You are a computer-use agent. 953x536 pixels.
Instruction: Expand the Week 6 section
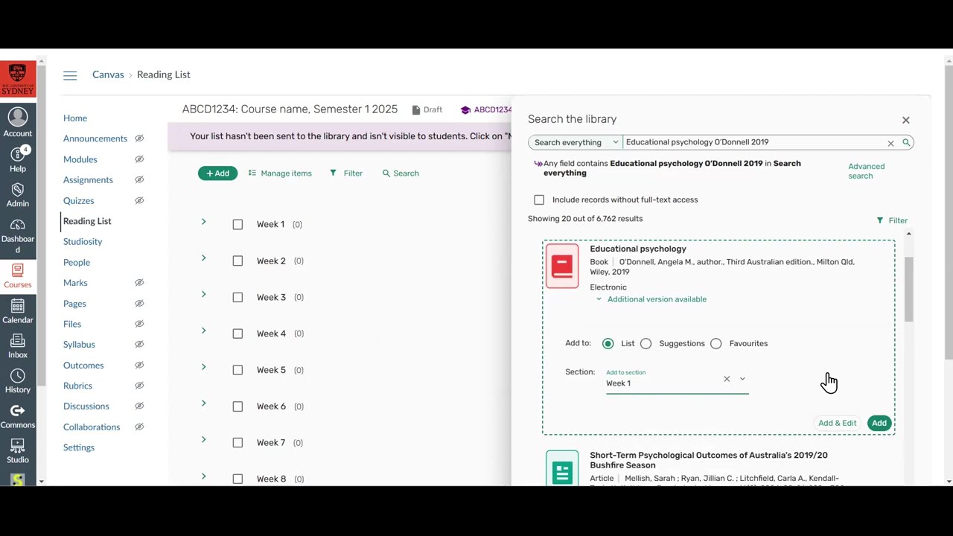pyautogui.click(x=203, y=403)
